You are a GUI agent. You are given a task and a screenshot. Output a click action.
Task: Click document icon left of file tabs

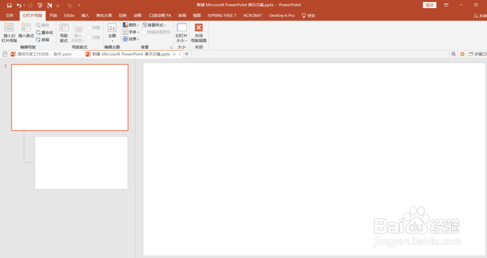point(5,54)
